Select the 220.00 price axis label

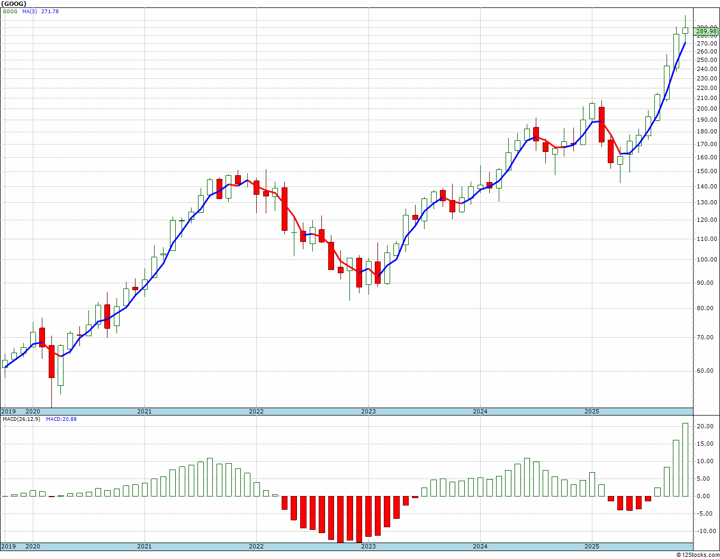point(707,88)
